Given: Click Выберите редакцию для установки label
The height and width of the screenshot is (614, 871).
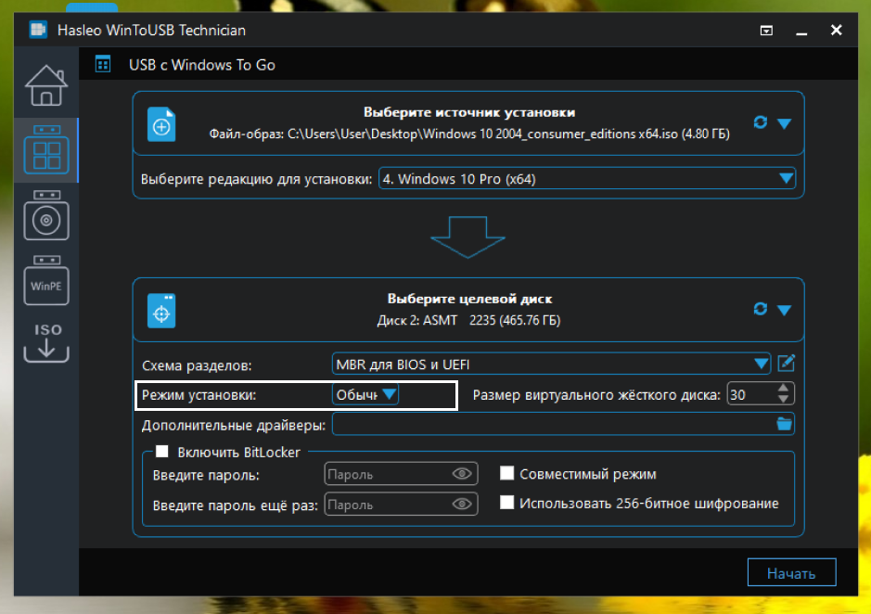Looking at the screenshot, I should (256, 179).
